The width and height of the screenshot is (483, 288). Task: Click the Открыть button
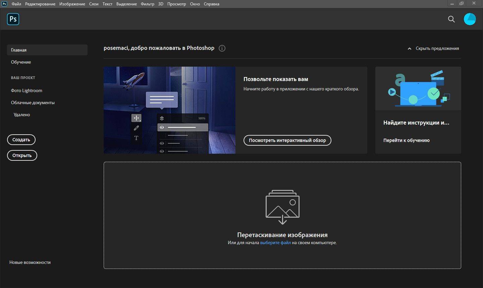point(22,155)
